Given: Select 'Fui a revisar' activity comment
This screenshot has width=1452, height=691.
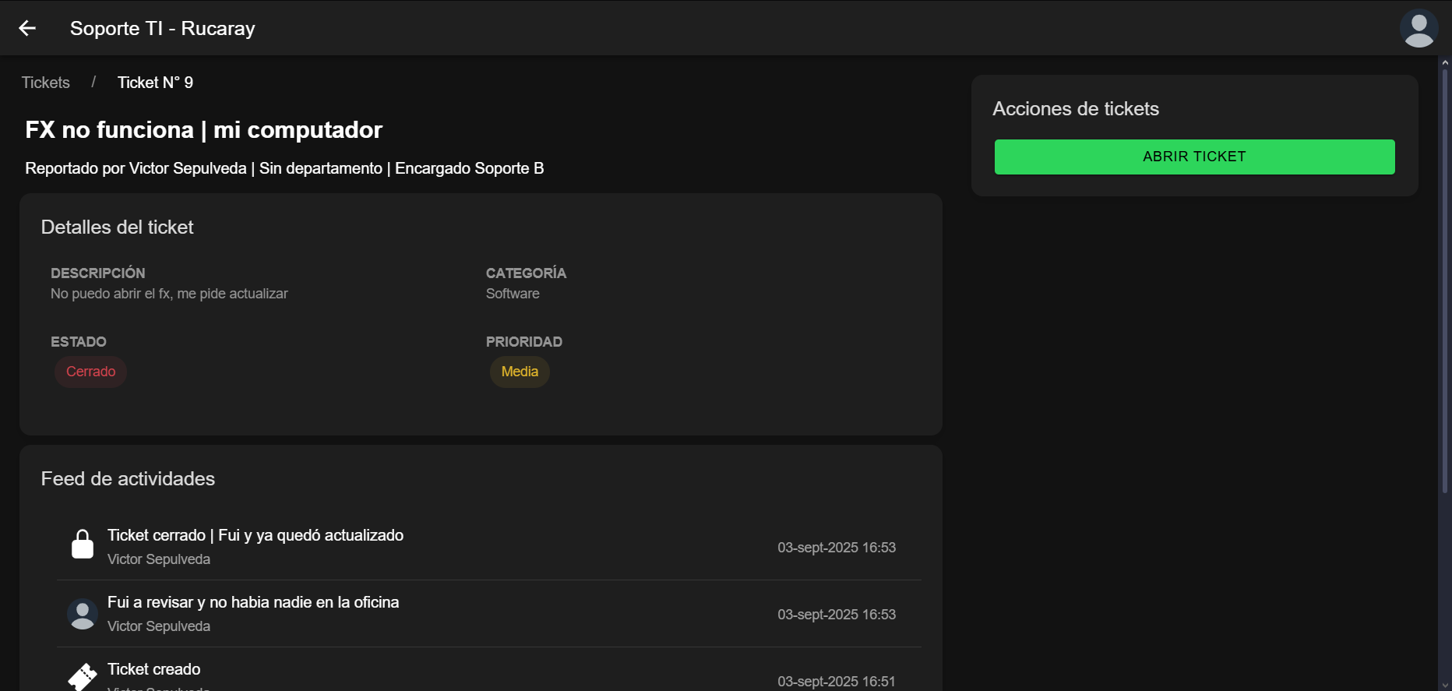Looking at the screenshot, I should coord(253,602).
